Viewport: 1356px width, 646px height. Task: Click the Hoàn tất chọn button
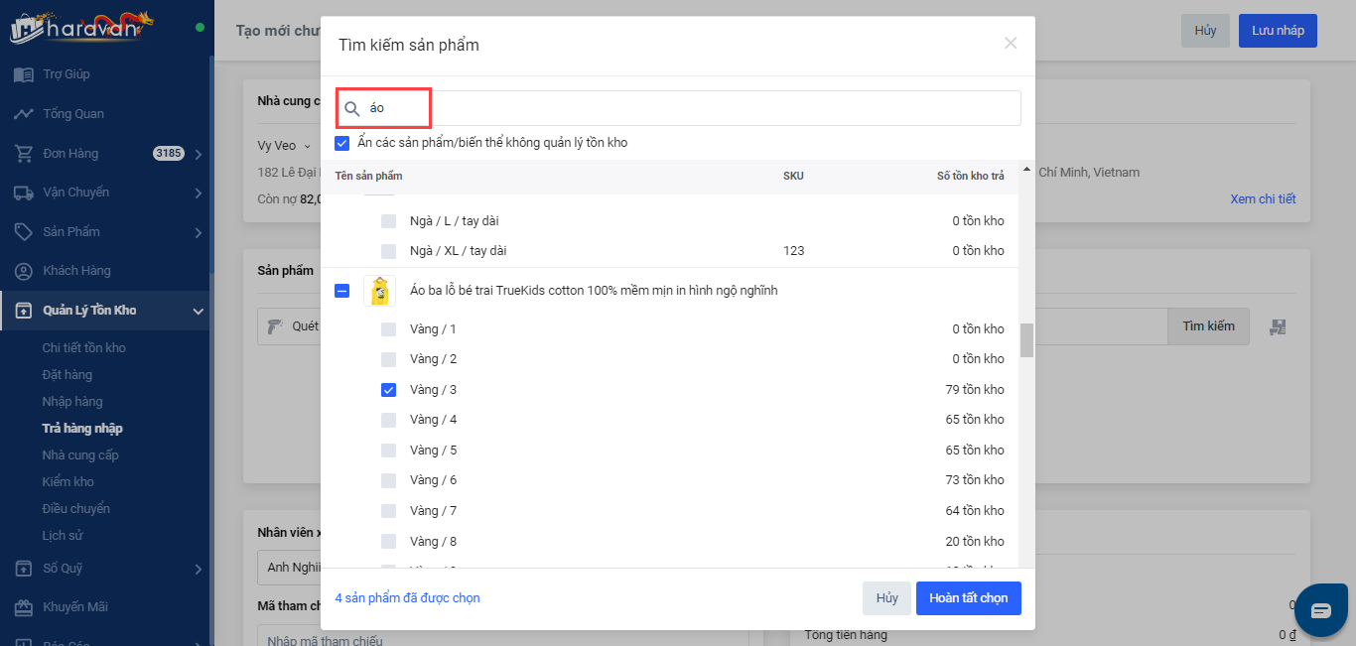[x=968, y=598]
